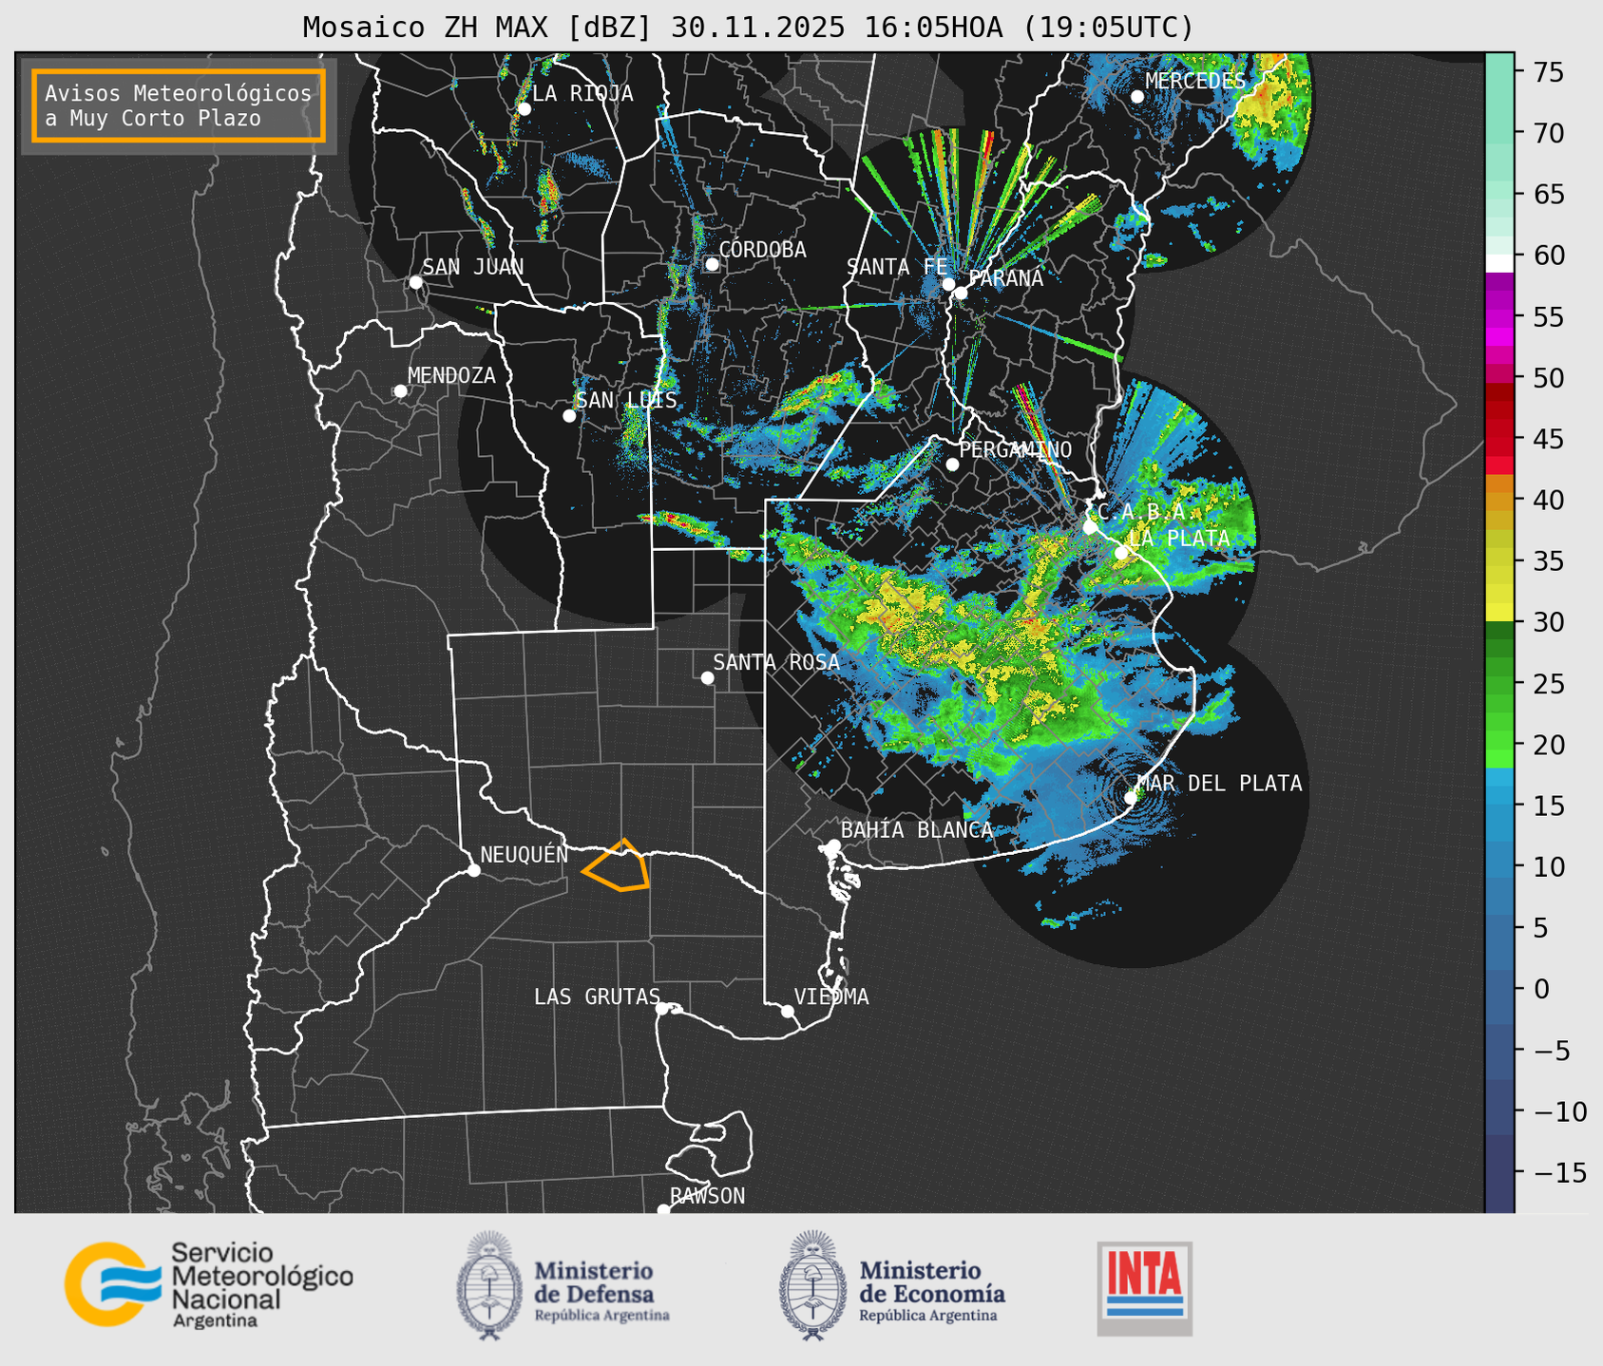This screenshot has height=1366, width=1603.
Task: Click the C.A.B.A. city marker
Action: click(1090, 527)
